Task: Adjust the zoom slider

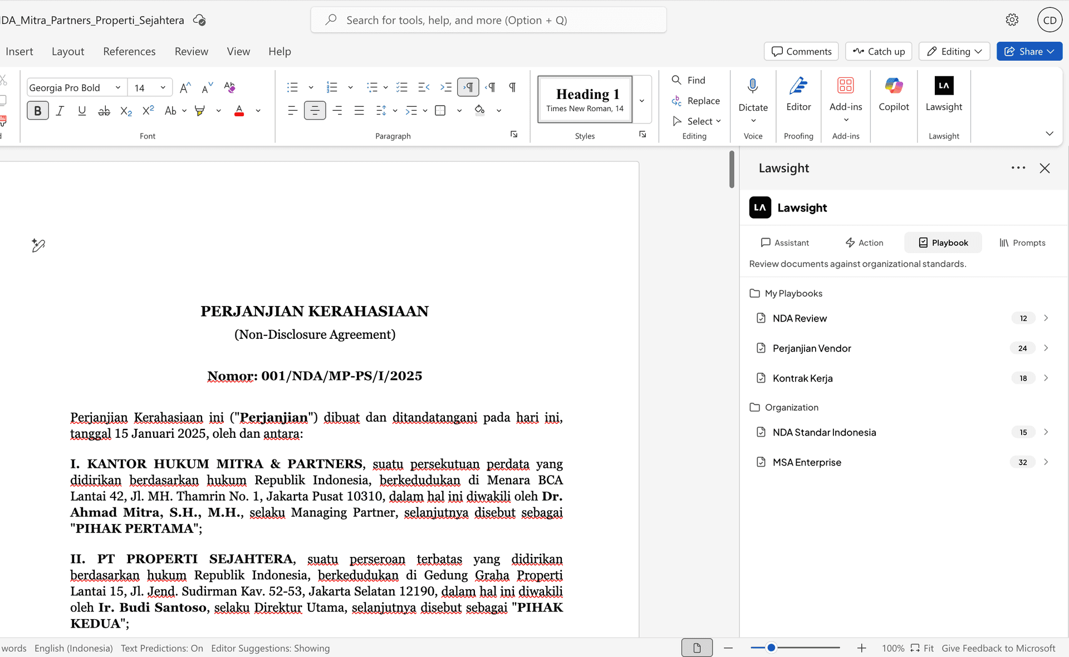Action: [x=771, y=648]
